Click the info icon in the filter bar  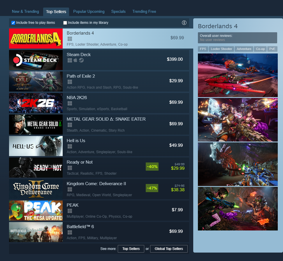coord(184,23)
